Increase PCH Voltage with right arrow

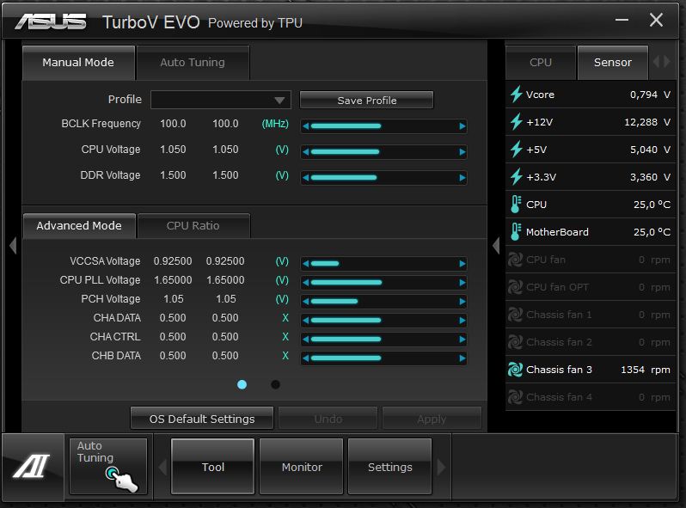pyautogui.click(x=462, y=302)
